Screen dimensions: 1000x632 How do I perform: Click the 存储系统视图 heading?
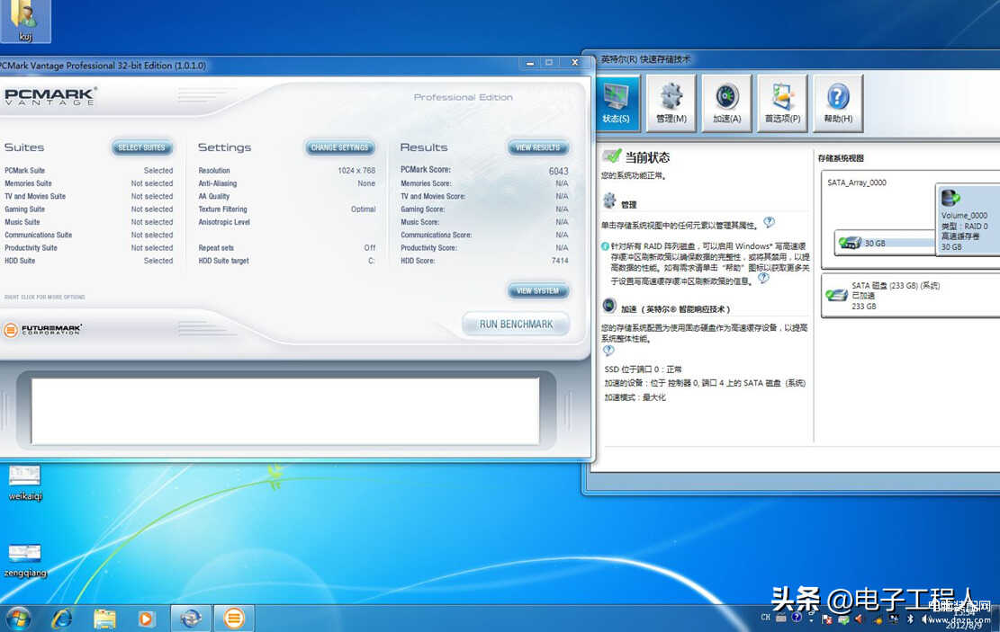tap(841, 158)
